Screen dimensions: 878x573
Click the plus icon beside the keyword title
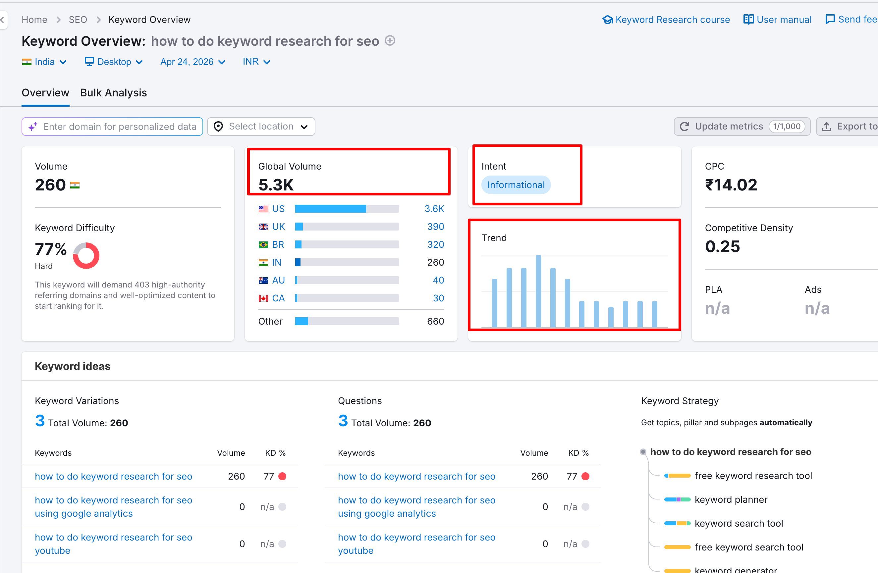390,40
